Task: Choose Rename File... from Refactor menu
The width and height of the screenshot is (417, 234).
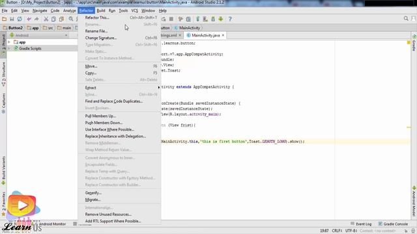Action: 120,31
